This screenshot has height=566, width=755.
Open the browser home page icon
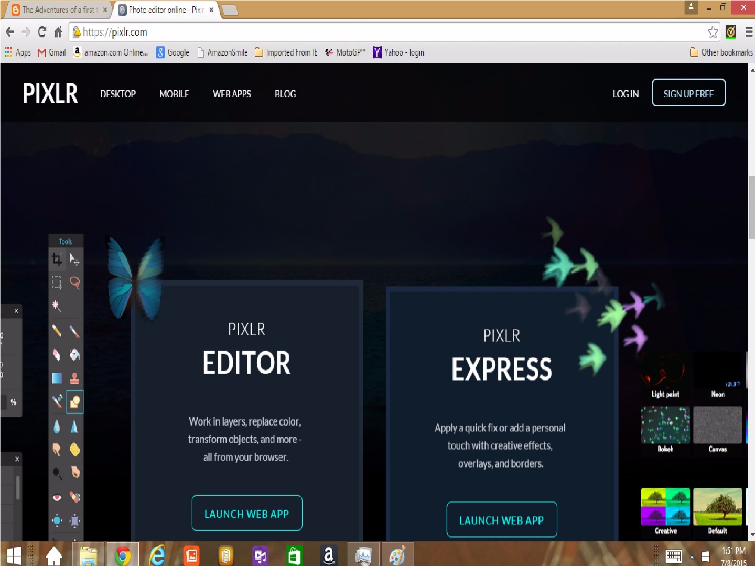[58, 32]
